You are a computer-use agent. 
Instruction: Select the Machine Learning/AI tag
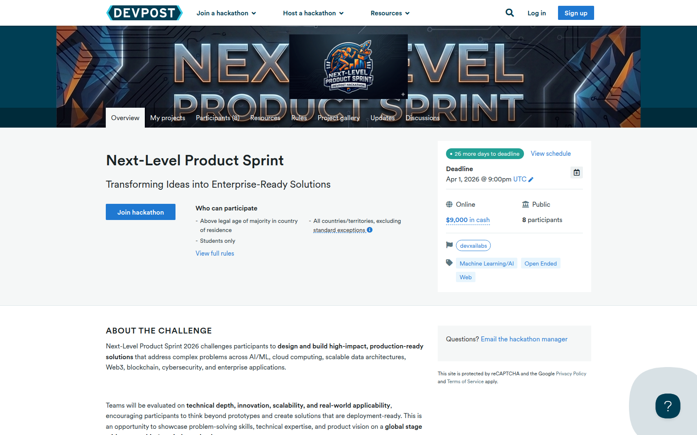486,263
